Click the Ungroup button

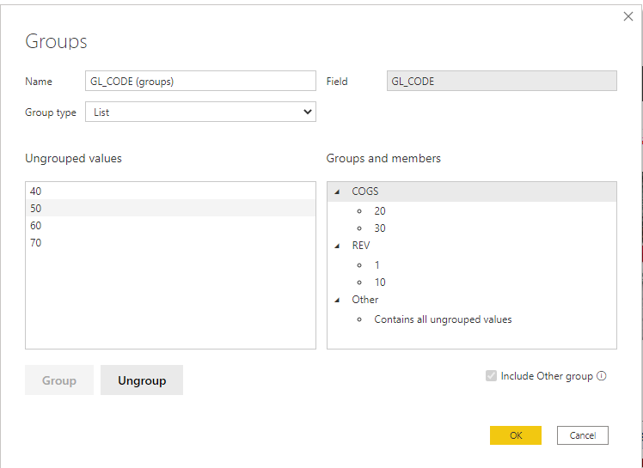(142, 380)
